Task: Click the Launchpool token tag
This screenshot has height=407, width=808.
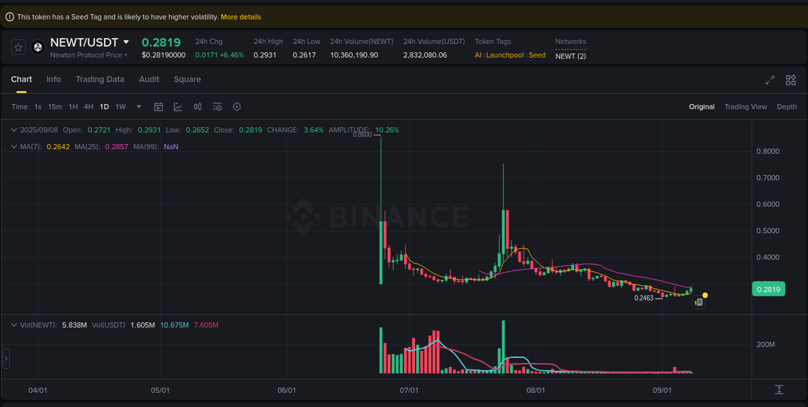Action: 505,55
